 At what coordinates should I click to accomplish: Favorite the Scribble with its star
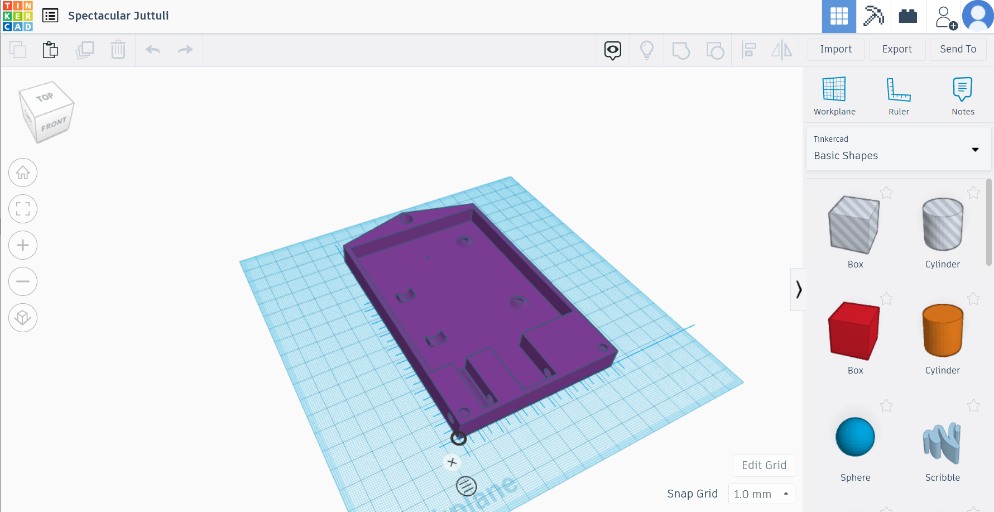pyautogui.click(x=973, y=406)
